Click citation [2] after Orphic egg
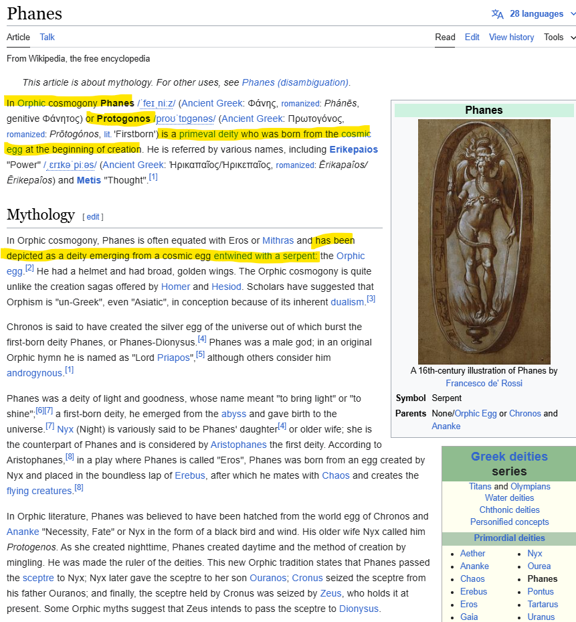The height and width of the screenshot is (622, 576). click(x=29, y=268)
